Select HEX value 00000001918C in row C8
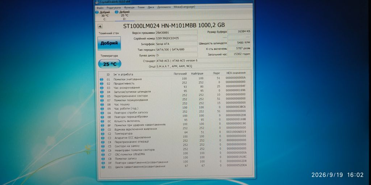The width and height of the screenshot is (371, 185). tap(236, 157)
